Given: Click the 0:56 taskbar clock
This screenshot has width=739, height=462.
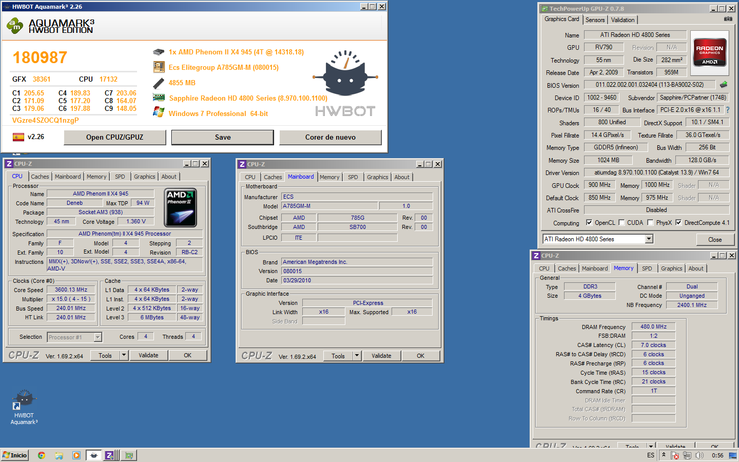Looking at the screenshot, I should [717, 455].
